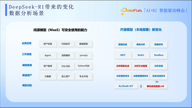Image resolution: width=192 pixels, height=108 pixels.
Task: Click the 数据总结 box
Action: tap(123, 45)
